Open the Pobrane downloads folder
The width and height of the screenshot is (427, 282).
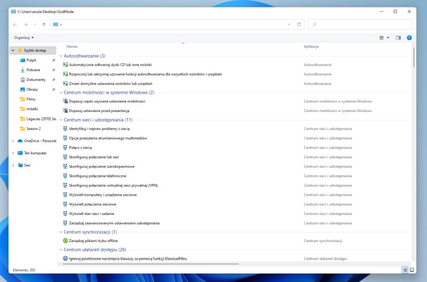click(33, 70)
